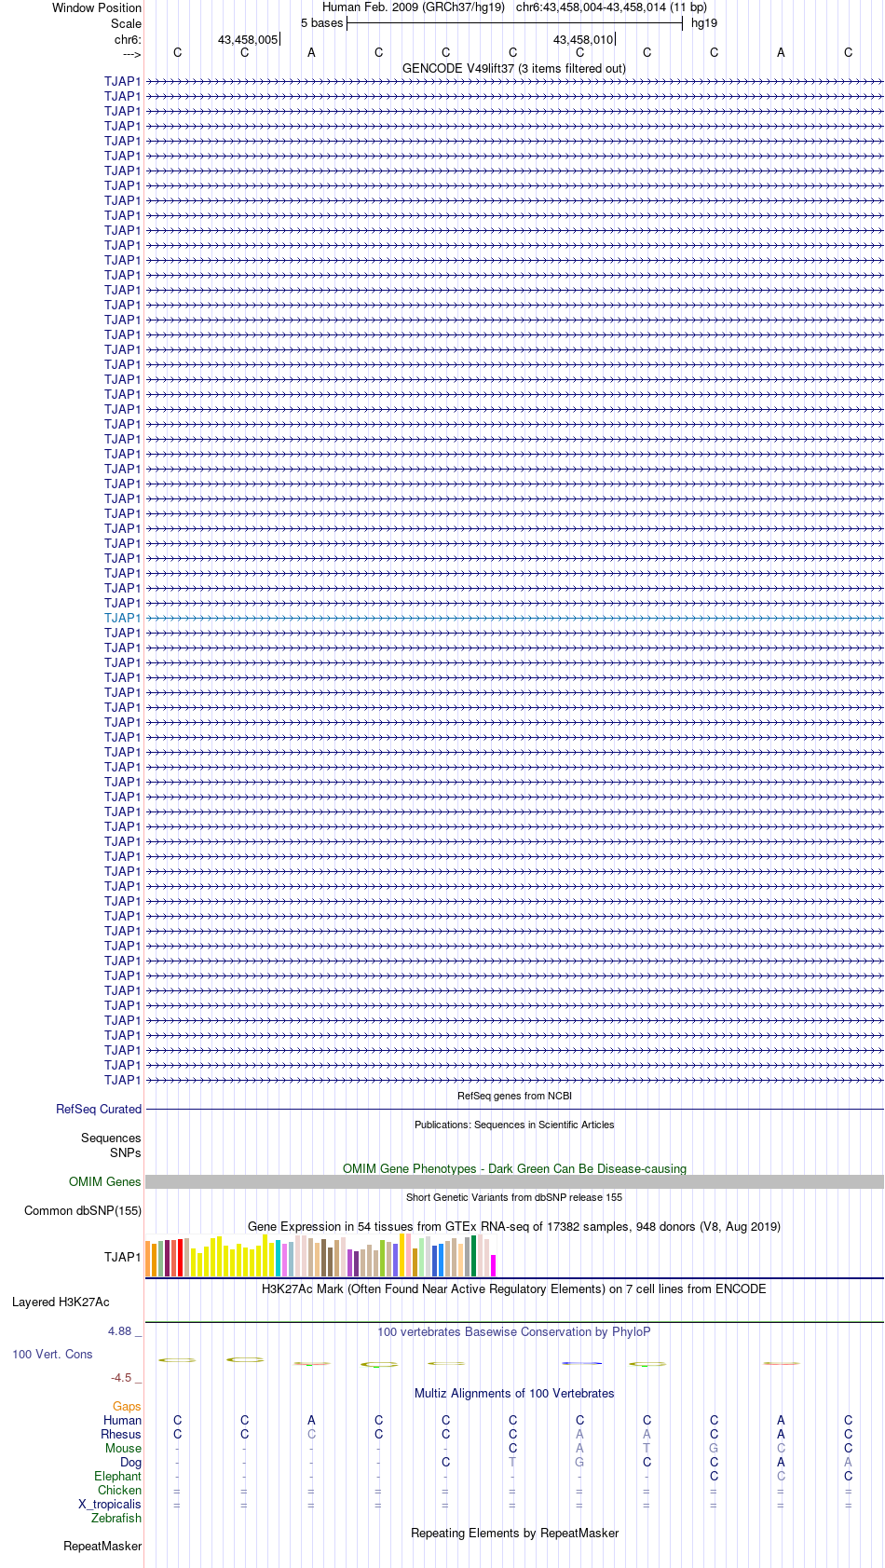Click the orange Gaps label
The width and height of the screenshot is (885, 1568).
click(x=127, y=1407)
